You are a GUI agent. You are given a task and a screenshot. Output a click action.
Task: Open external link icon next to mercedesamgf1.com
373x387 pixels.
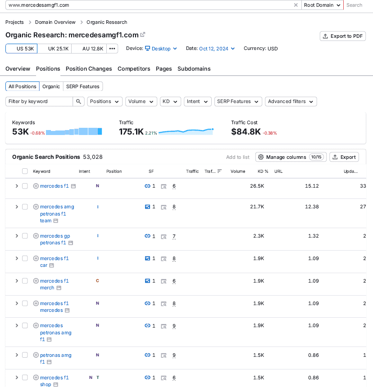[x=142, y=35]
